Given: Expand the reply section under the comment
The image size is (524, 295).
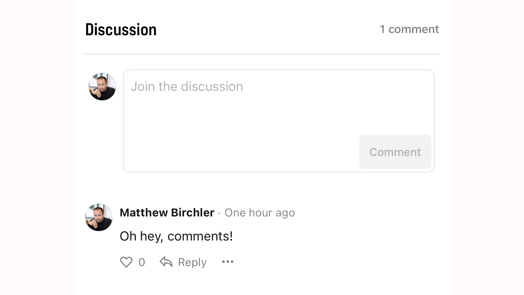Looking at the screenshot, I should tap(192, 262).
